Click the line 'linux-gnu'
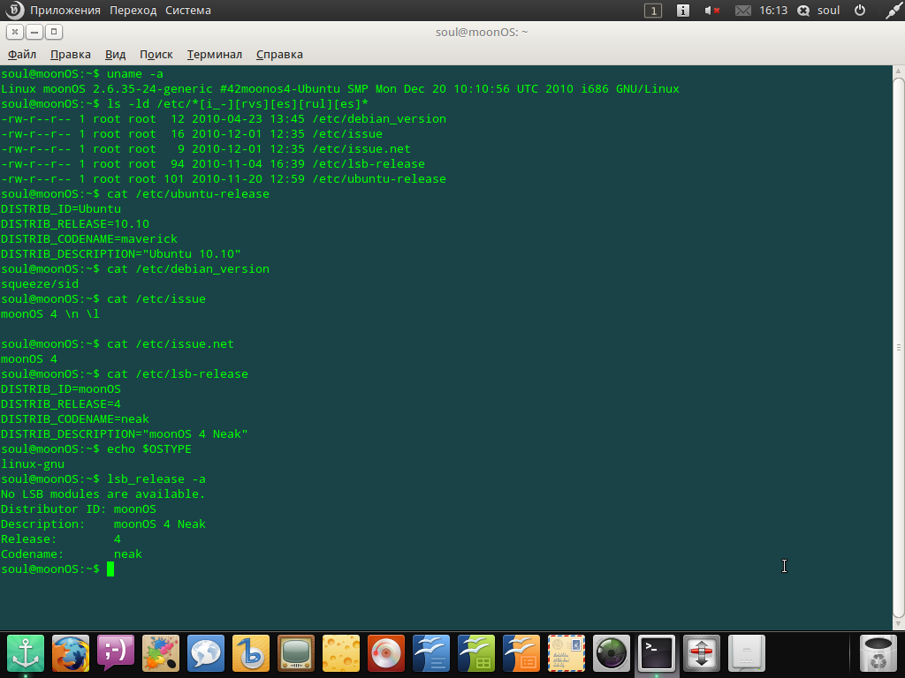The height and width of the screenshot is (678, 905). coord(33,463)
